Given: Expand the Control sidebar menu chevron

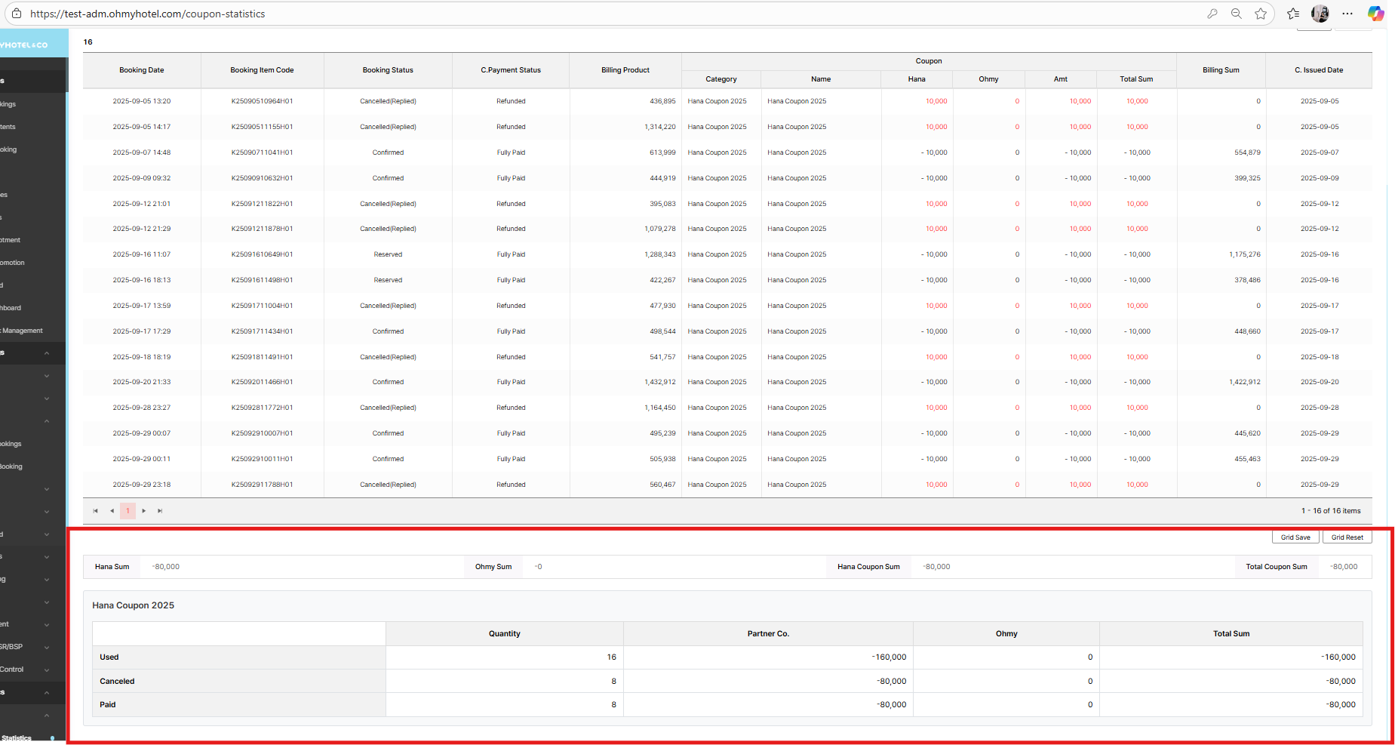Looking at the screenshot, I should click(x=47, y=670).
